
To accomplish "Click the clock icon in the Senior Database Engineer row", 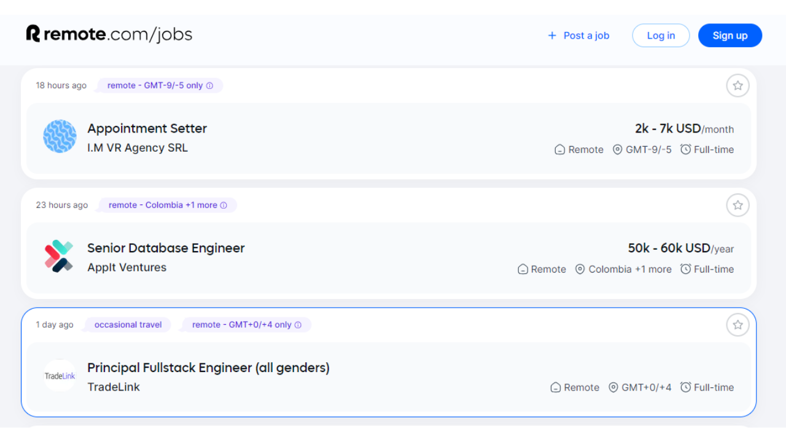I will tap(685, 269).
